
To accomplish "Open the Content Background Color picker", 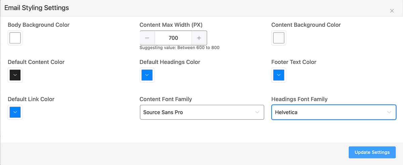I will coord(279,38).
